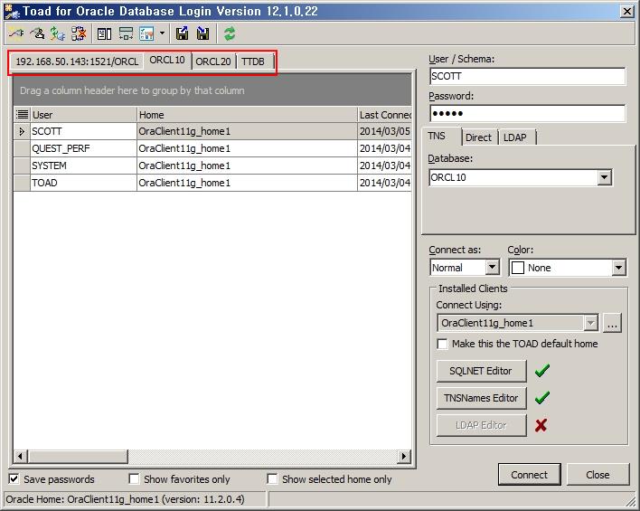Click the delete connection icon with red X

(x=79, y=33)
